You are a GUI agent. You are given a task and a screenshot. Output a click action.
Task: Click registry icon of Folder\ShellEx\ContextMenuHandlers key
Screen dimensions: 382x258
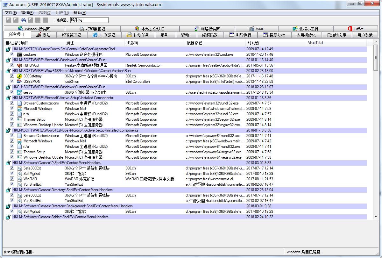click(x=8, y=217)
